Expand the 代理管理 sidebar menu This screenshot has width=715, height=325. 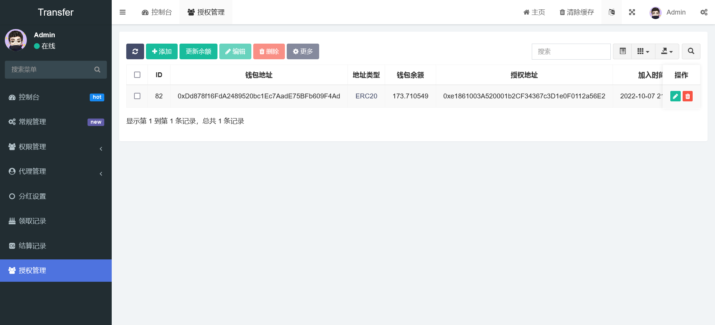(56, 171)
